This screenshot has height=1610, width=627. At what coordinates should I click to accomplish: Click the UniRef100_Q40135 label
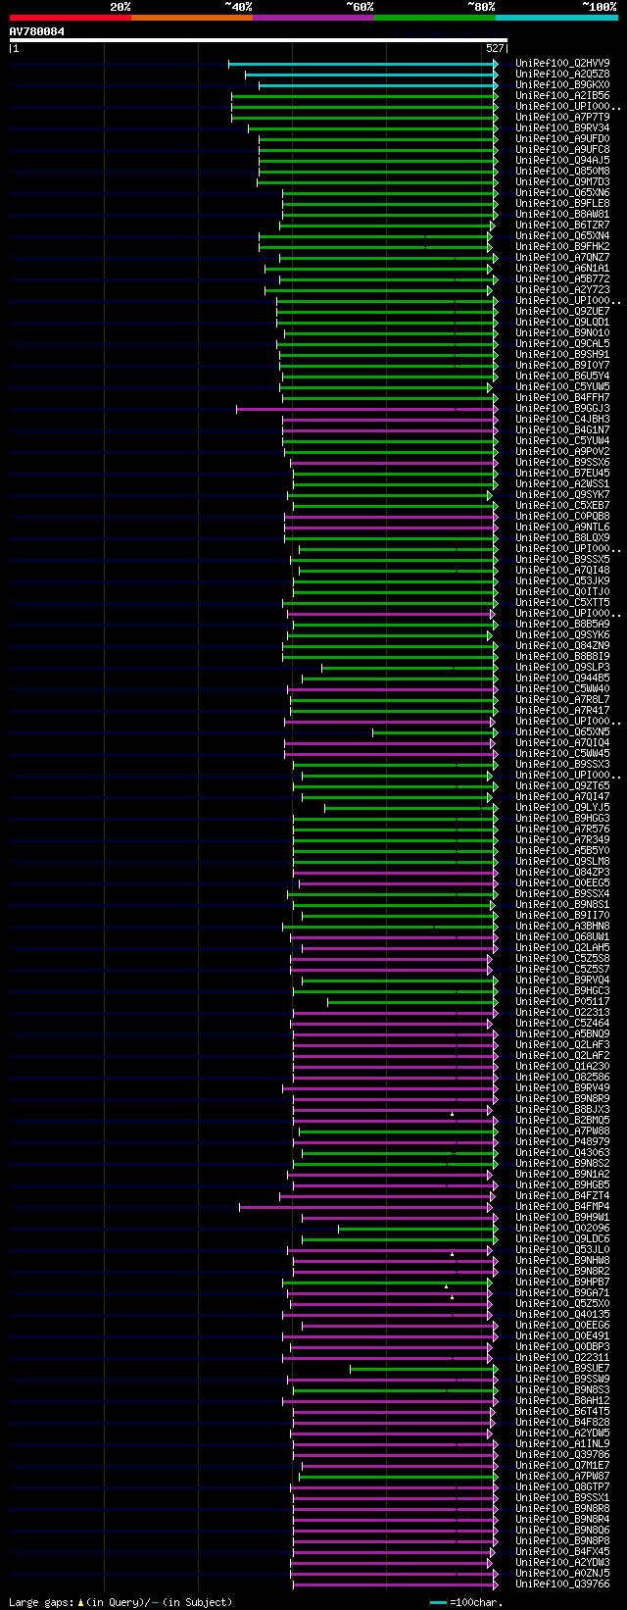coord(562,1315)
